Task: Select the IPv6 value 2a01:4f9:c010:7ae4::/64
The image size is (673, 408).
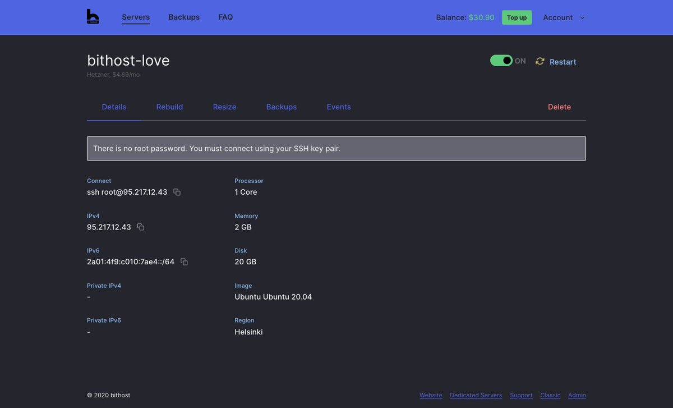Action: coord(131,262)
